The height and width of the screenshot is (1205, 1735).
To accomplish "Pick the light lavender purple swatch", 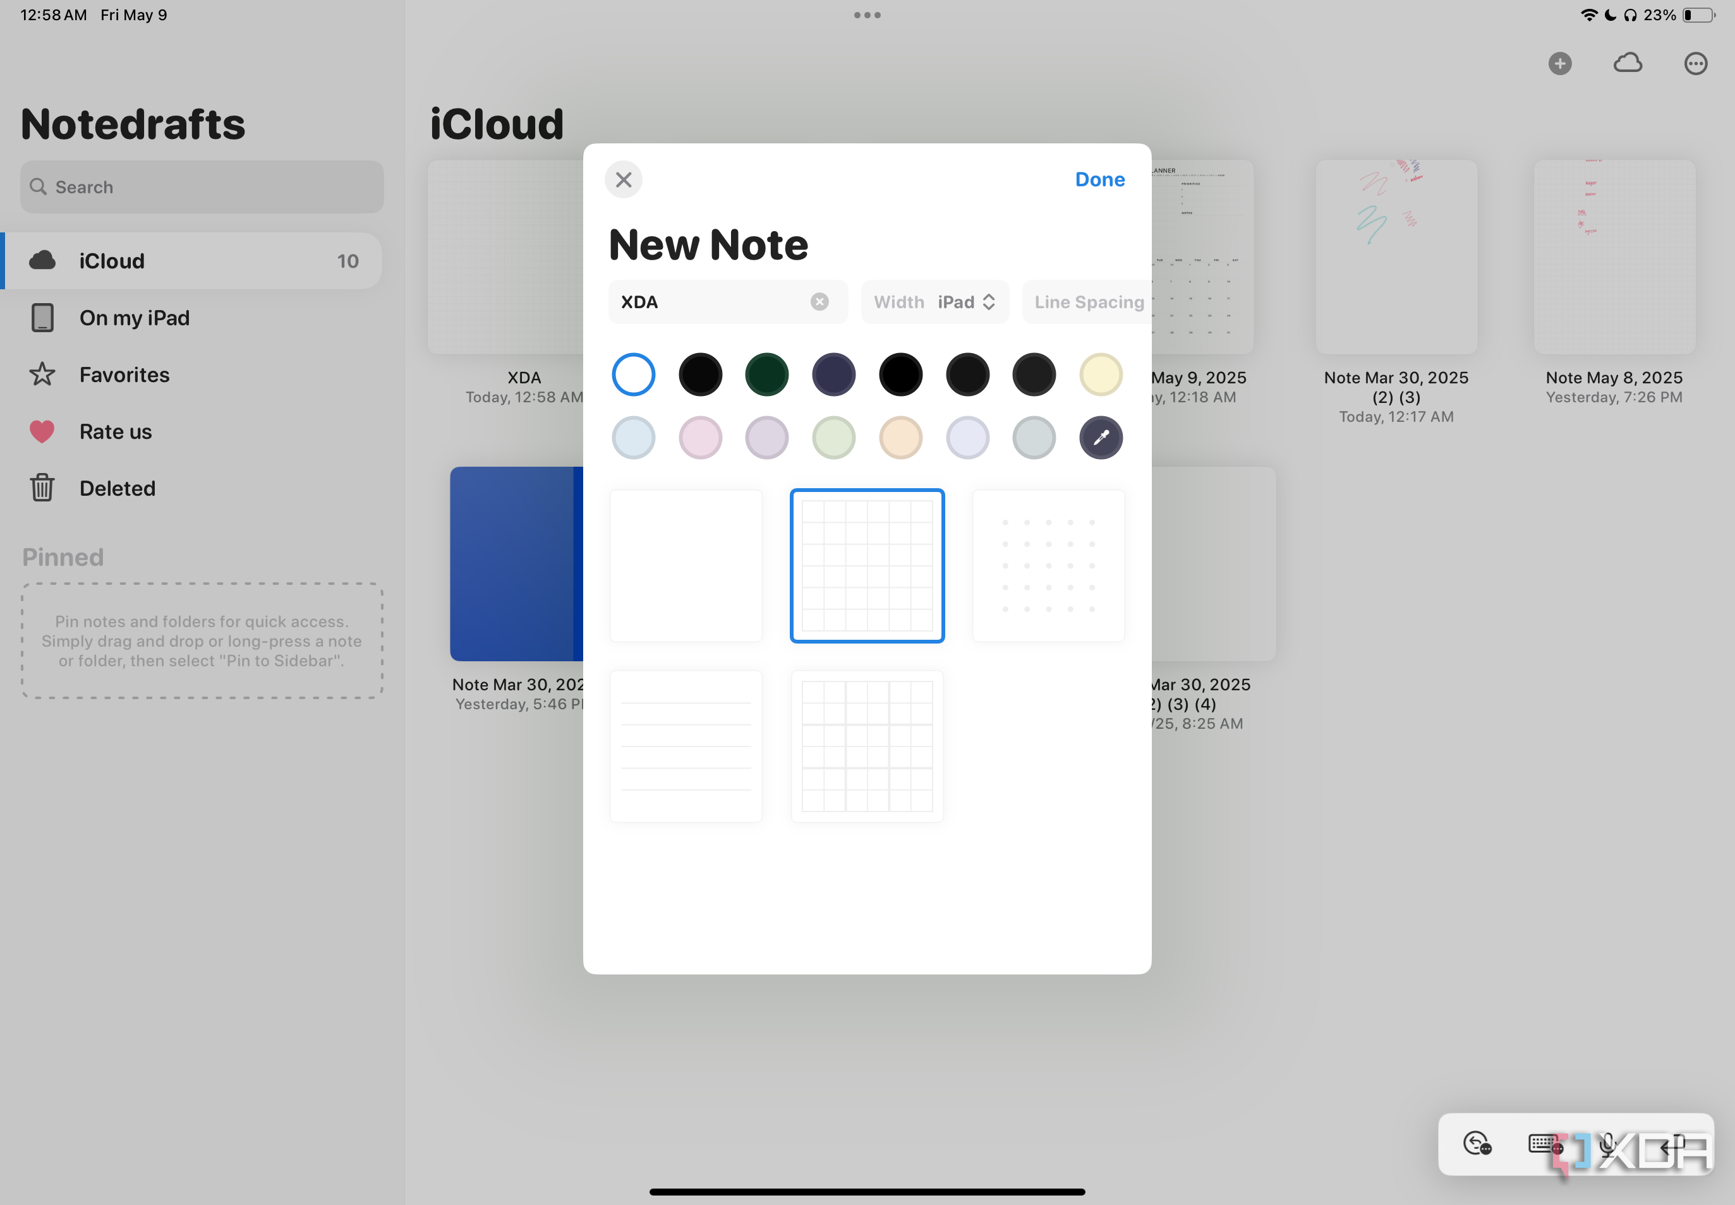I will pos(766,438).
